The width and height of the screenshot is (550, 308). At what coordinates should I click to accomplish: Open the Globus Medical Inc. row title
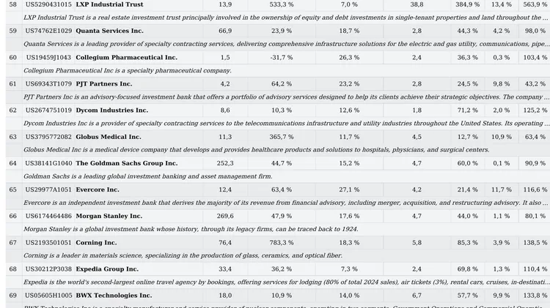point(109,137)
